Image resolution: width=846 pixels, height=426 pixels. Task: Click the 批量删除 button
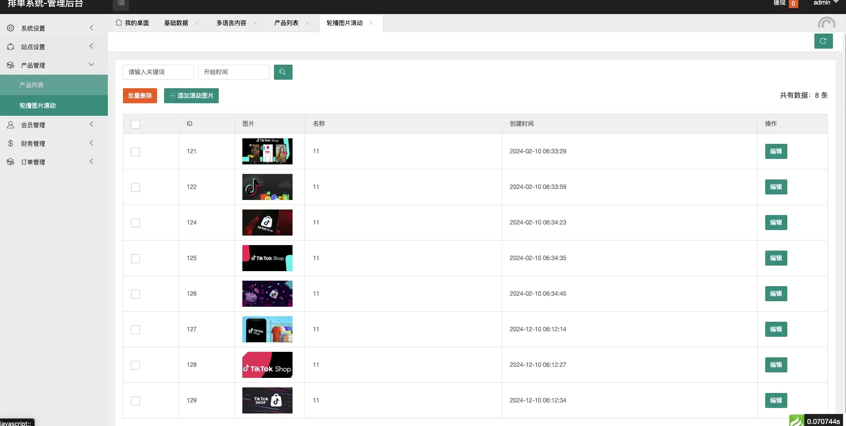tap(140, 96)
